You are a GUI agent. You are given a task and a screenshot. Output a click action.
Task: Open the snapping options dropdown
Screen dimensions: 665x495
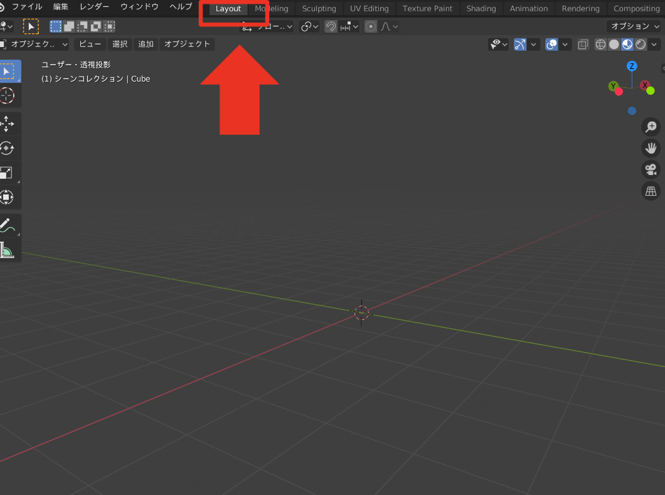tap(349, 27)
